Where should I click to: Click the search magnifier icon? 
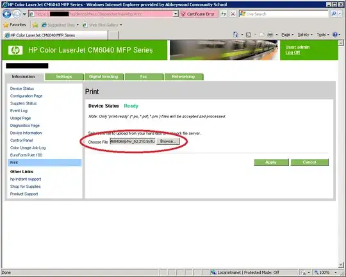click(334, 14)
